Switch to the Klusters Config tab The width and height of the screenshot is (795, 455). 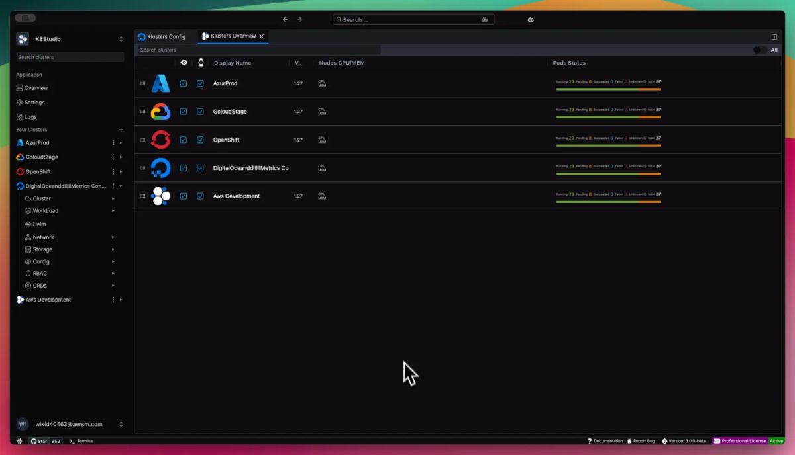click(162, 36)
